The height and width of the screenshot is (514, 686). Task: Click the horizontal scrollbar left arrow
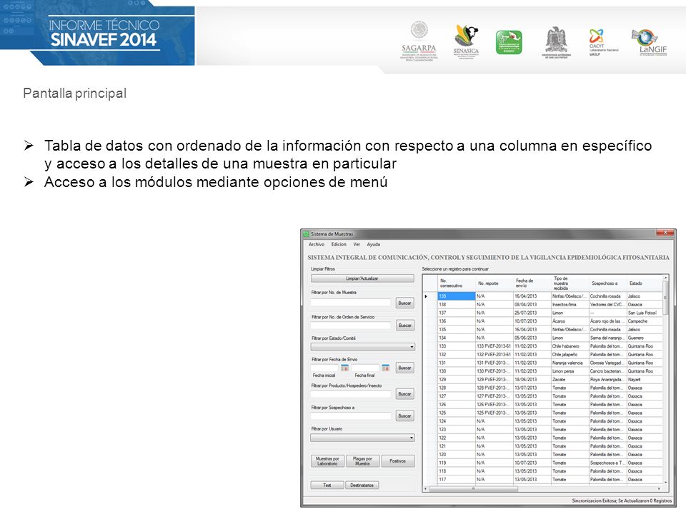[x=426, y=488]
